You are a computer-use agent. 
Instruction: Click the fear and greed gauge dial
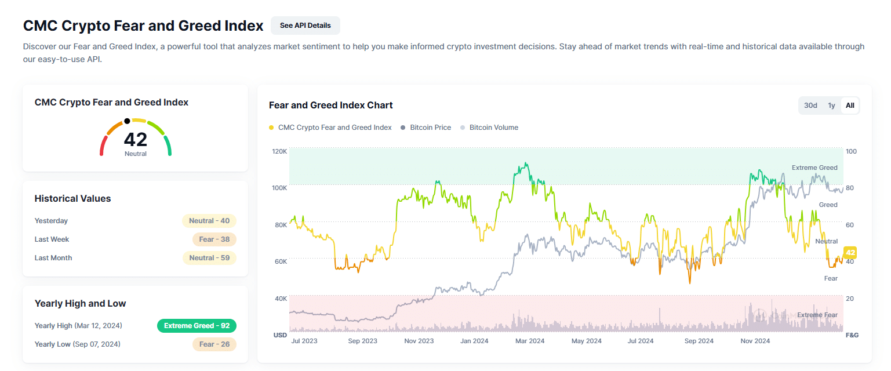pos(135,137)
